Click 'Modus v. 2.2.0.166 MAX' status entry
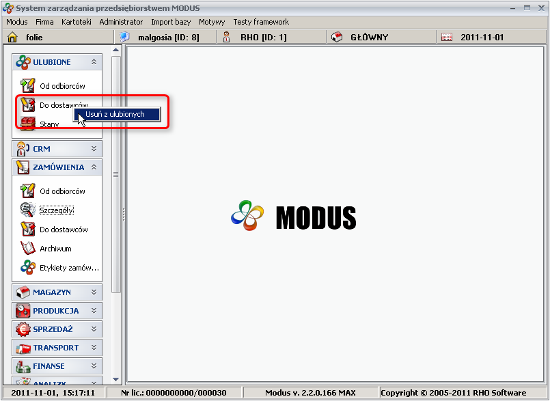The height and width of the screenshot is (401, 550). [310, 393]
